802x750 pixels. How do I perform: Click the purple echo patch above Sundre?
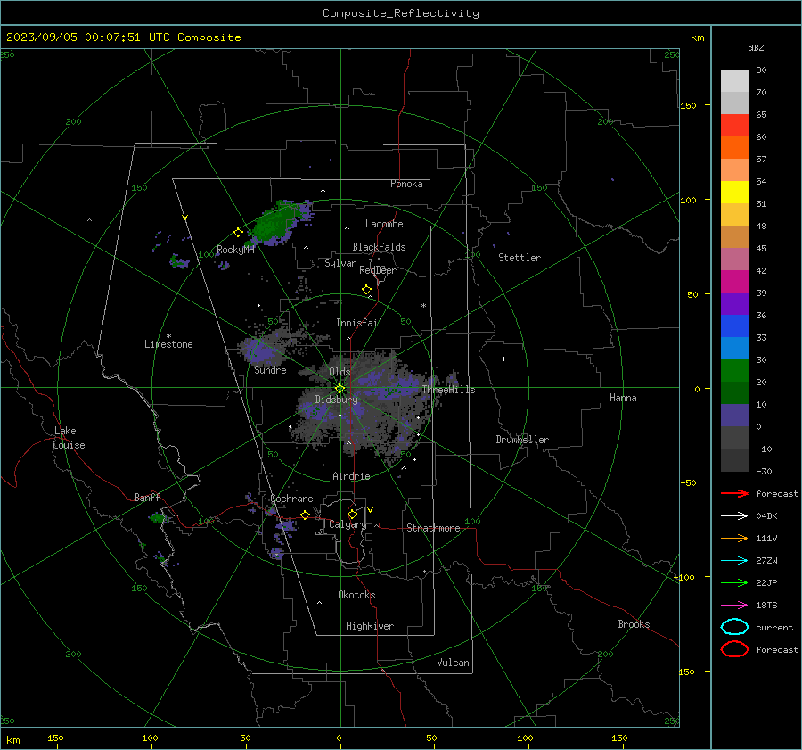pos(260,350)
